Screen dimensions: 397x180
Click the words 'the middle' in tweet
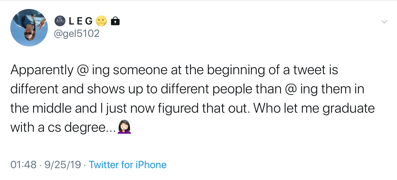point(41,109)
